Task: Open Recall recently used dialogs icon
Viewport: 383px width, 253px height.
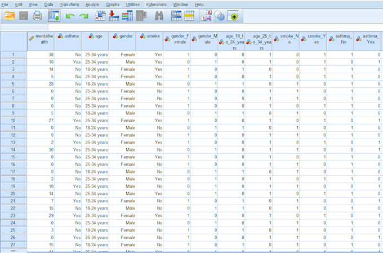Action: pyautogui.click(x=54, y=16)
